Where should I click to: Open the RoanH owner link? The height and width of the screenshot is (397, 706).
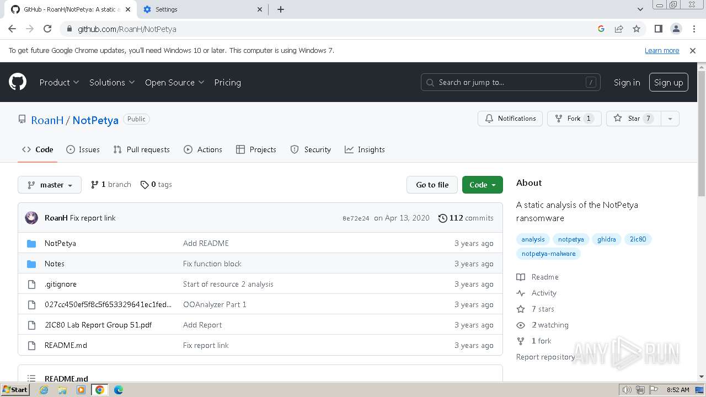coord(47,120)
